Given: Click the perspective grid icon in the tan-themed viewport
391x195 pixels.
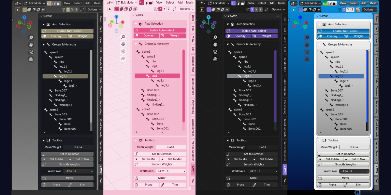Looking at the screenshot, I should pyautogui.click(x=31, y=59).
